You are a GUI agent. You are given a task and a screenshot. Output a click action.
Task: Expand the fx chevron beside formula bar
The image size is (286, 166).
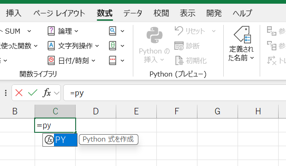coord(57,93)
